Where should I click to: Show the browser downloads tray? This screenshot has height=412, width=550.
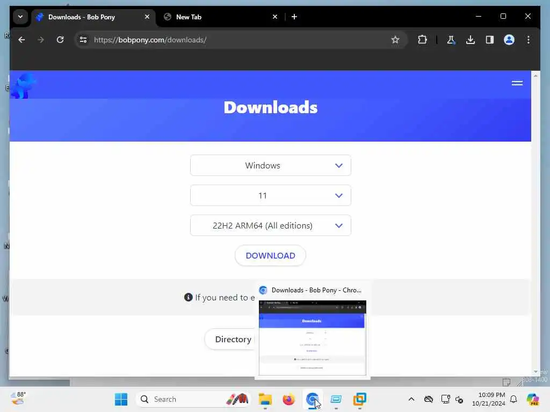click(471, 40)
